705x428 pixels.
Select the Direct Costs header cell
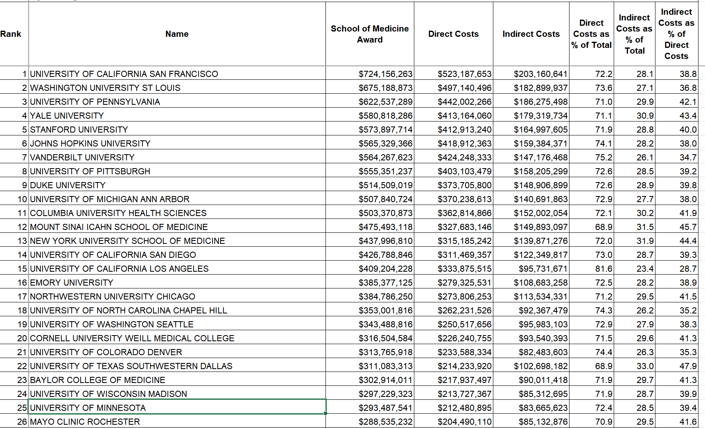(453, 34)
